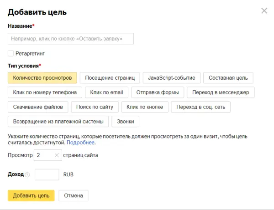274x210 pixels.
Task: Choose Составная цель condition type
Action: pyautogui.click(x=228, y=78)
